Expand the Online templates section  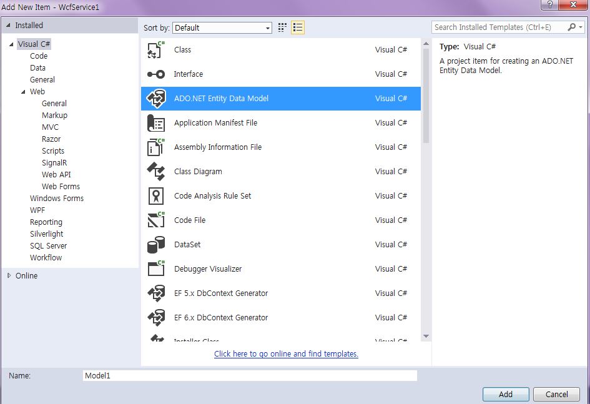coord(9,276)
